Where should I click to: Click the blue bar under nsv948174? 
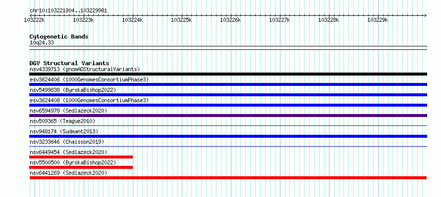(x=228, y=136)
